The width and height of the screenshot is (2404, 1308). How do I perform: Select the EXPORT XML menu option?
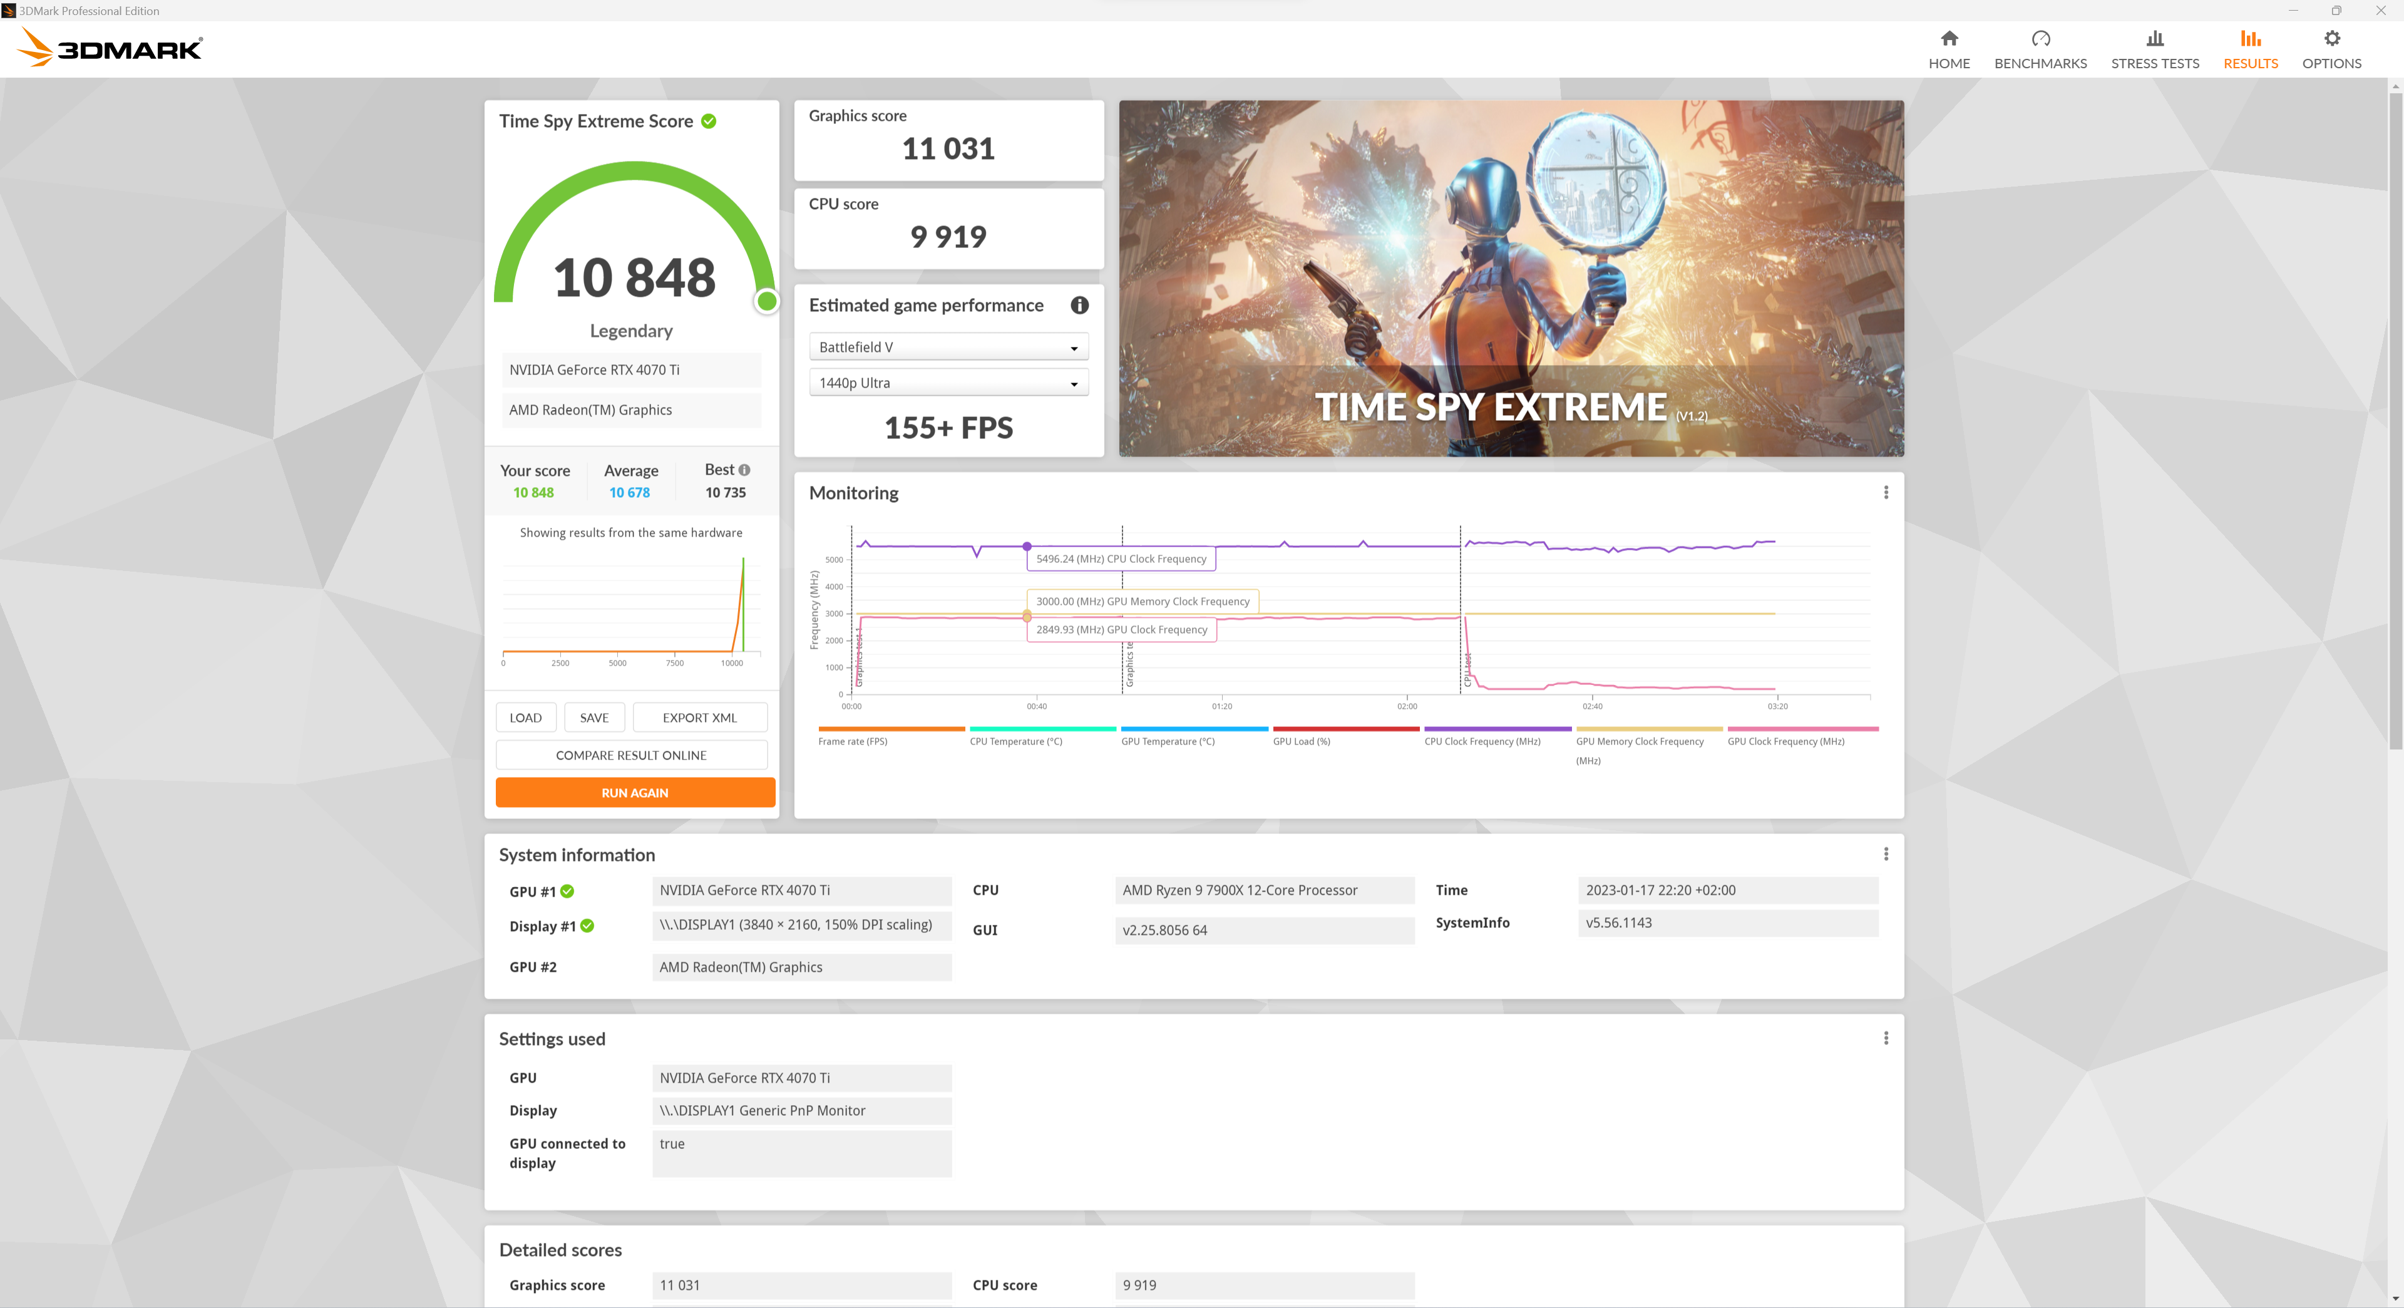tap(697, 715)
